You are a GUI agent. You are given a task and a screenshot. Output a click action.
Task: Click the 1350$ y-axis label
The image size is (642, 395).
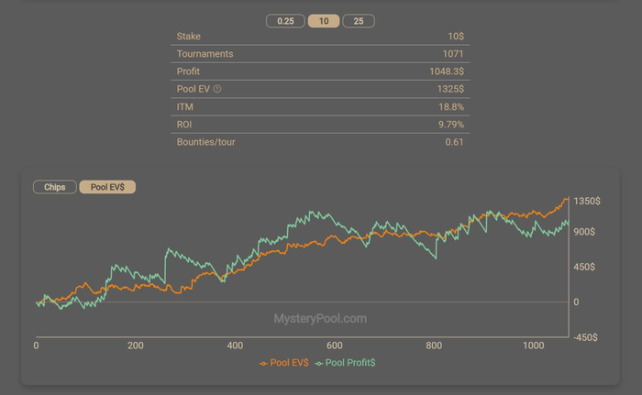click(x=586, y=201)
